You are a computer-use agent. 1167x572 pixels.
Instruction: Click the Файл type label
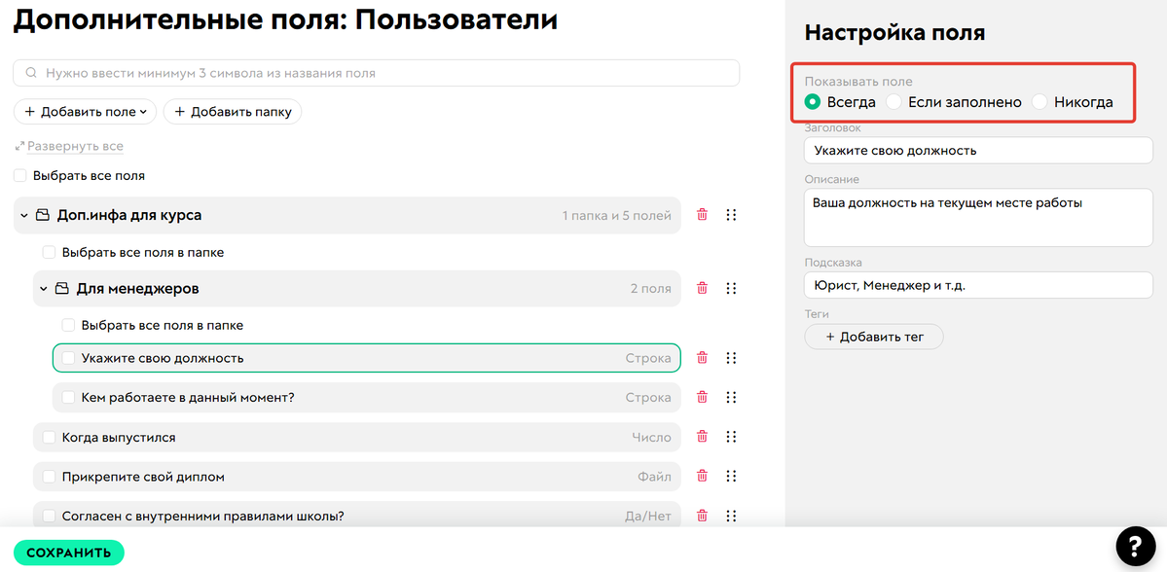point(654,476)
